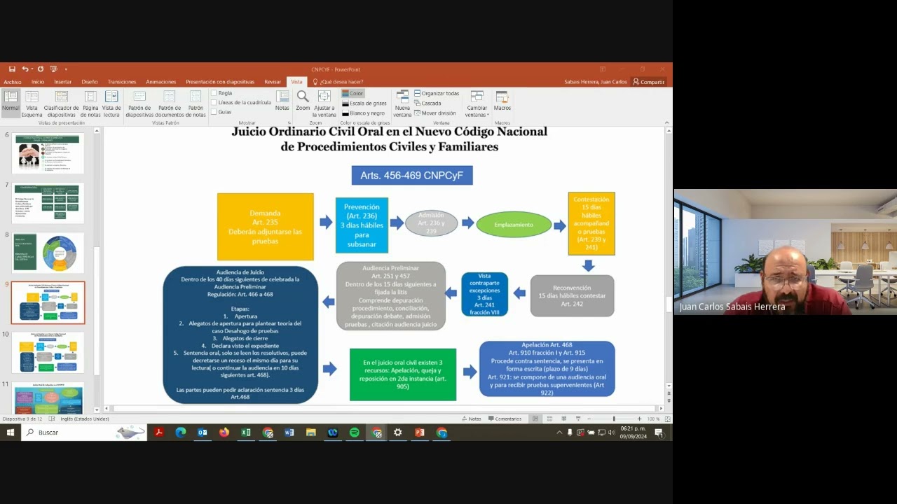897x504 pixels.
Task: Click the spell check icon in status bar
Action: coord(53,419)
